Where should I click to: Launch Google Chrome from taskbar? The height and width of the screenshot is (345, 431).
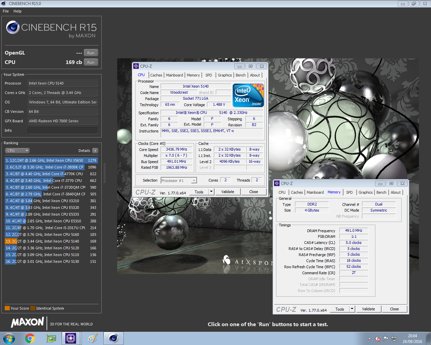[30, 338]
